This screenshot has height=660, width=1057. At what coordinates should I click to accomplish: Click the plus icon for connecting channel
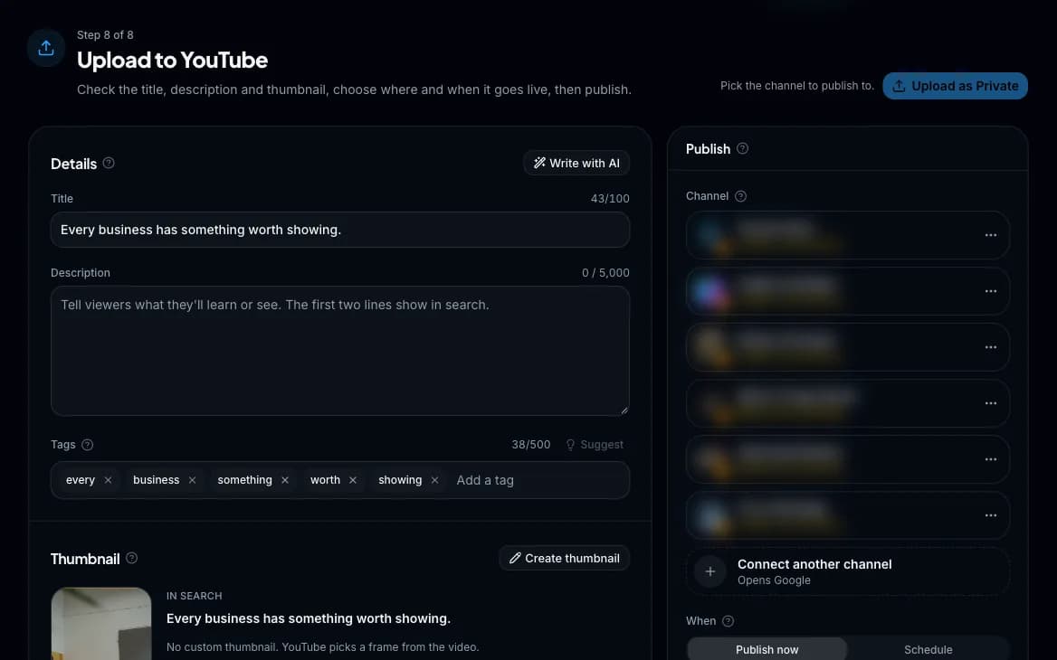709,571
